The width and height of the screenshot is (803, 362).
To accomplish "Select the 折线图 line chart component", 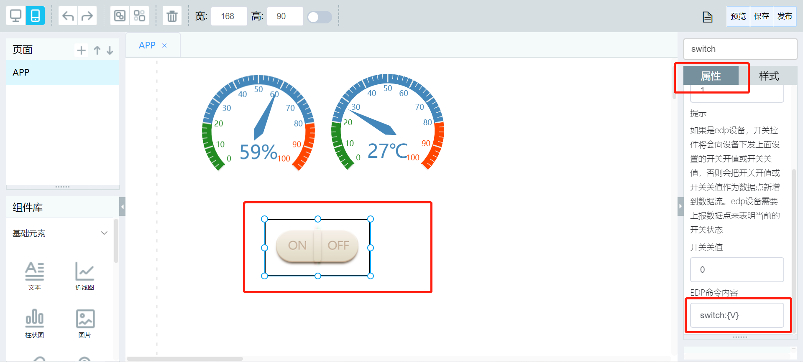I will pos(84,276).
